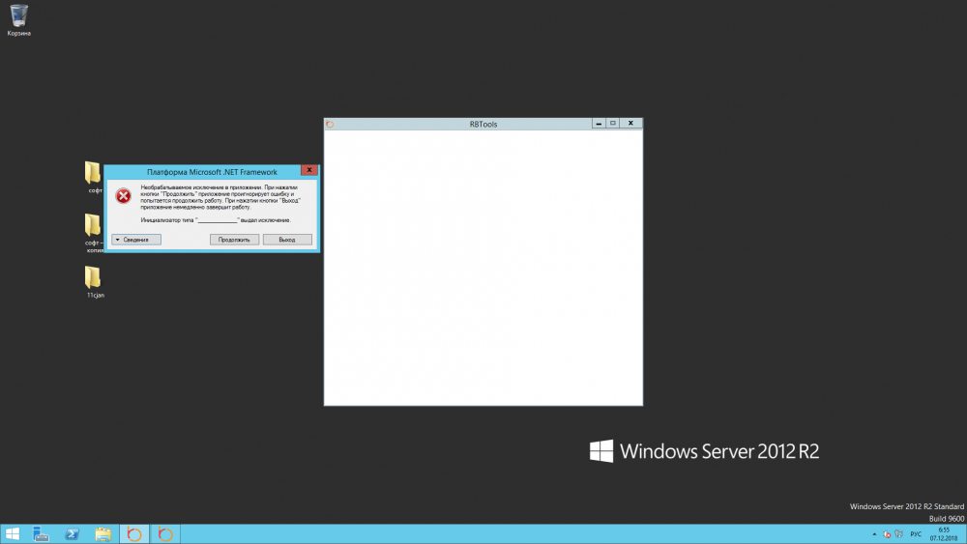Expand the "Сведения" details section

(135, 240)
